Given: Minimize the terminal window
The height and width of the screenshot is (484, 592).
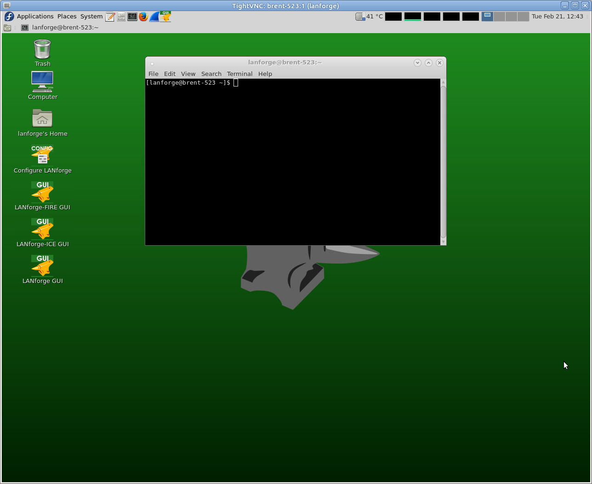Looking at the screenshot, I should pyautogui.click(x=417, y=63).
